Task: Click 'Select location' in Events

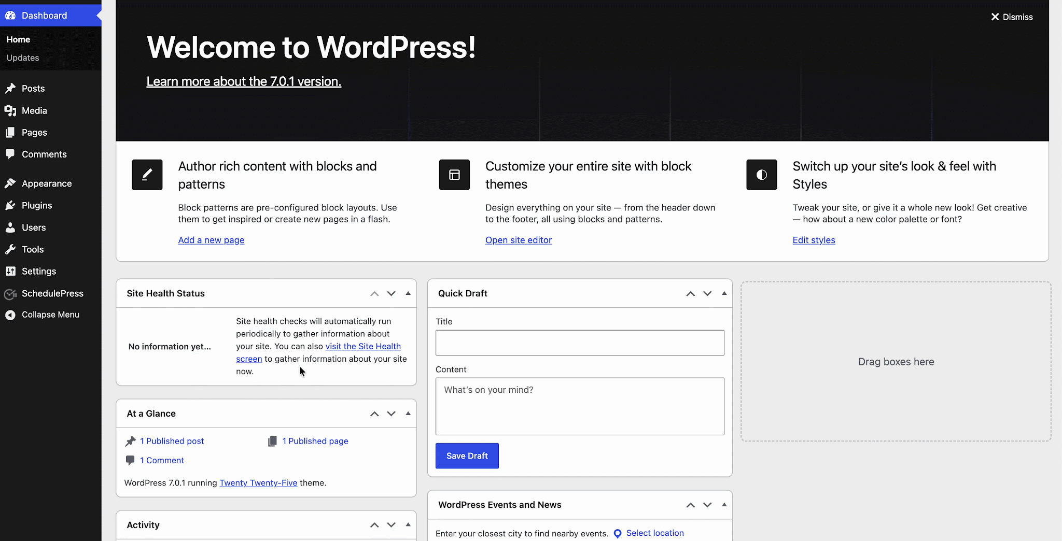Action: coord(655,533)
